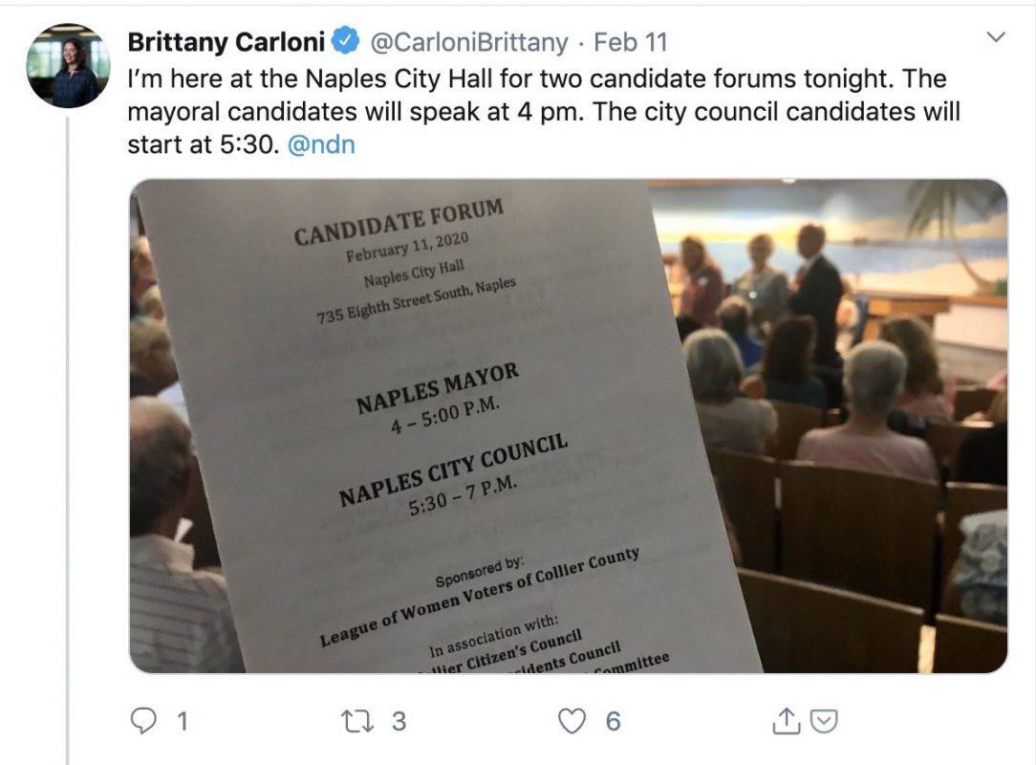Image resolution: width=1036 pixels, height=765 pixels.
Task: Like the tweet about Naples City Hall
Action: [x=572, y=723]
